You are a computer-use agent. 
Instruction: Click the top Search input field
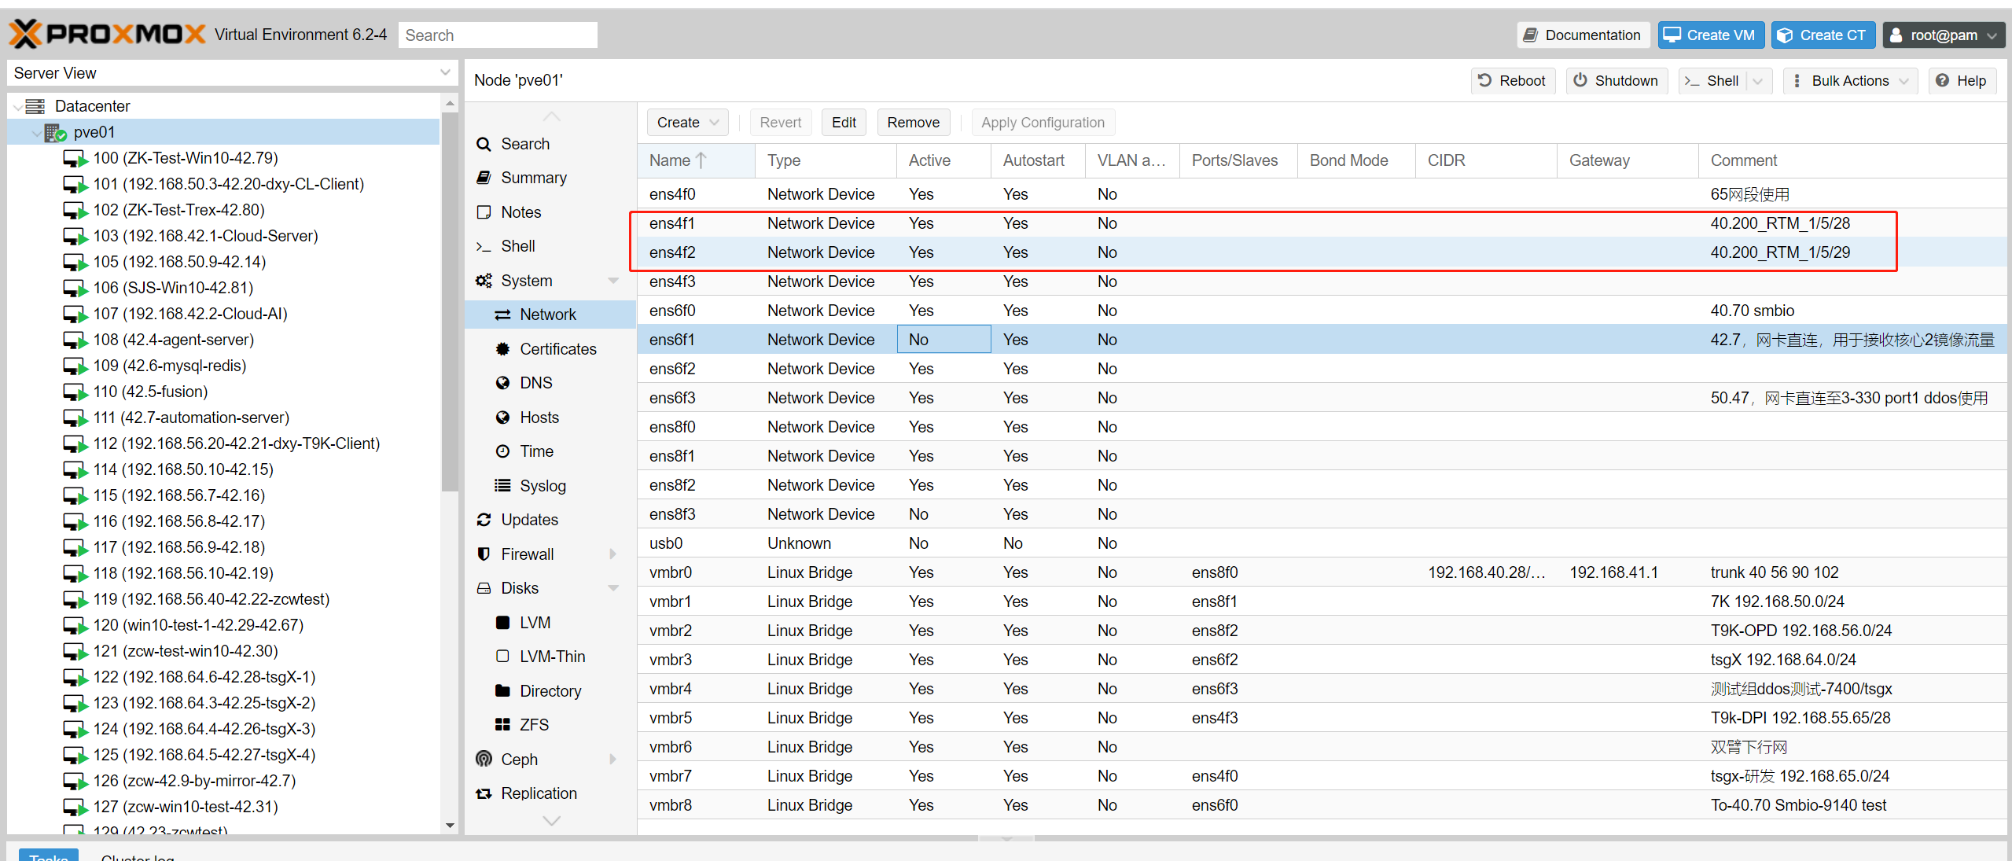tap(497, 35)
